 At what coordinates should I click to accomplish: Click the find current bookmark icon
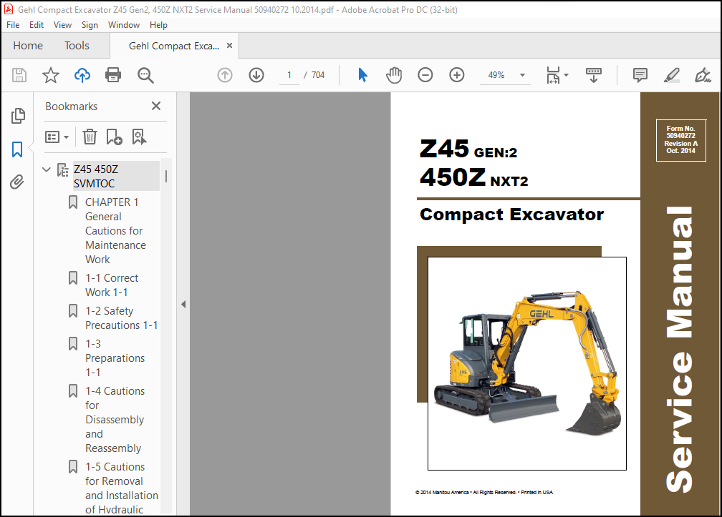(139, 137)
